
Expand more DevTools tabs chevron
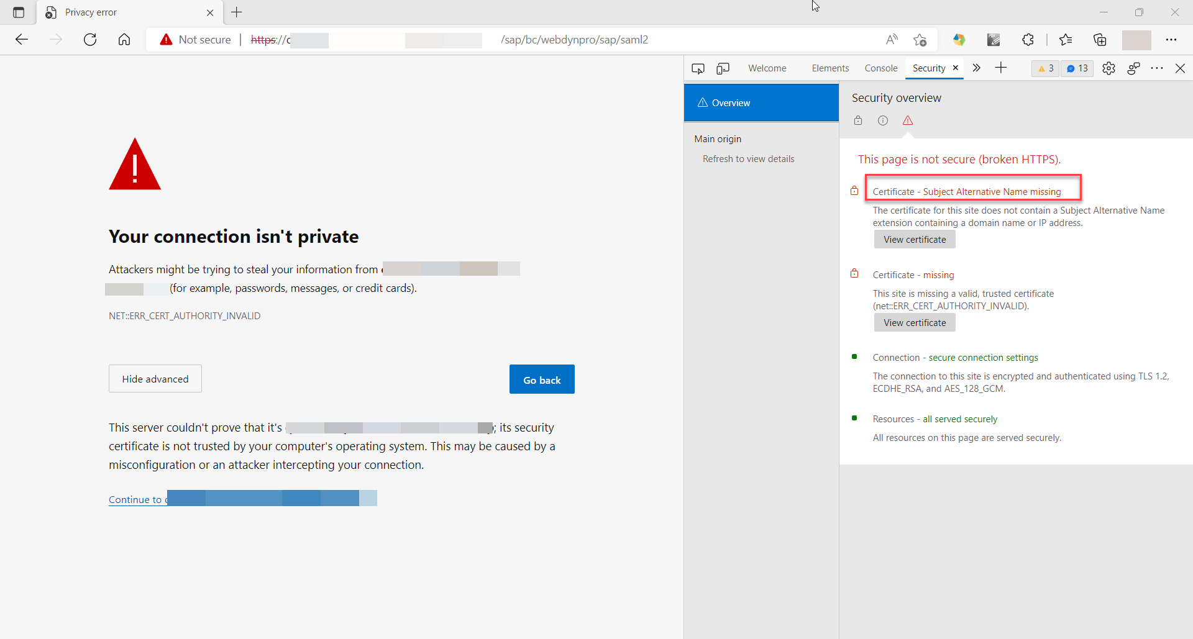977,68
